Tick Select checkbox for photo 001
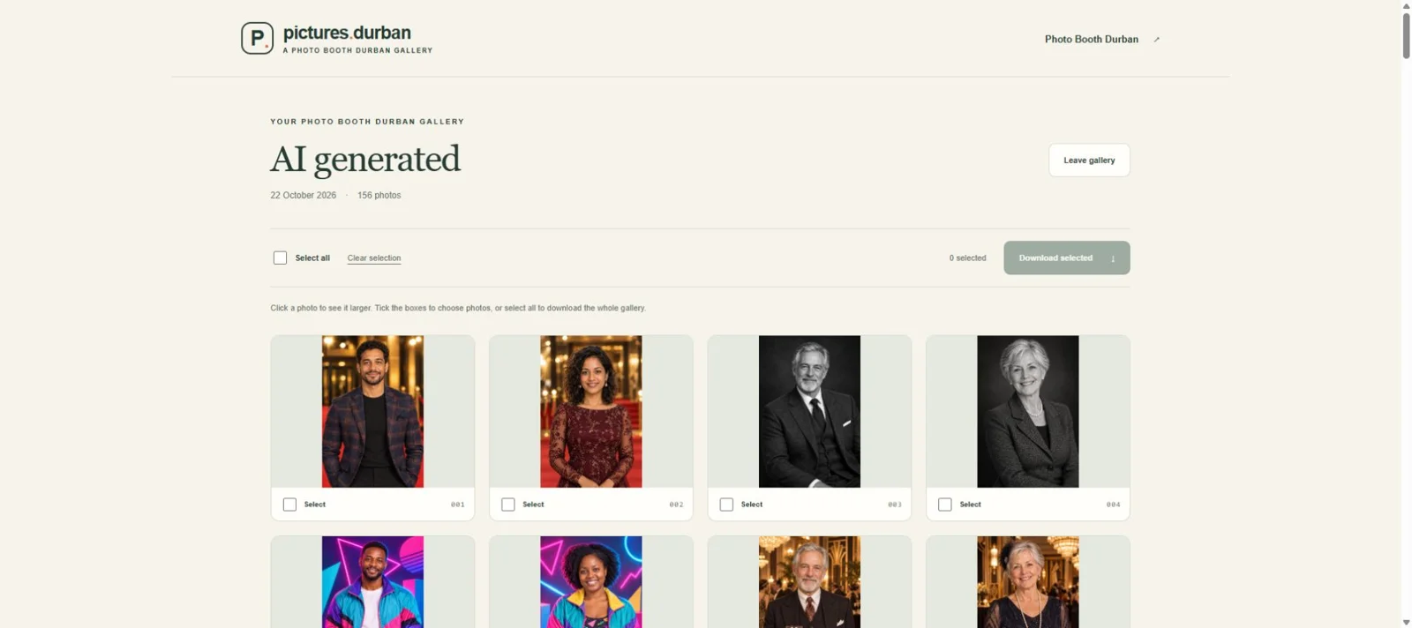1412x628 pixels. pyautogui.click(x=289, y=505)
